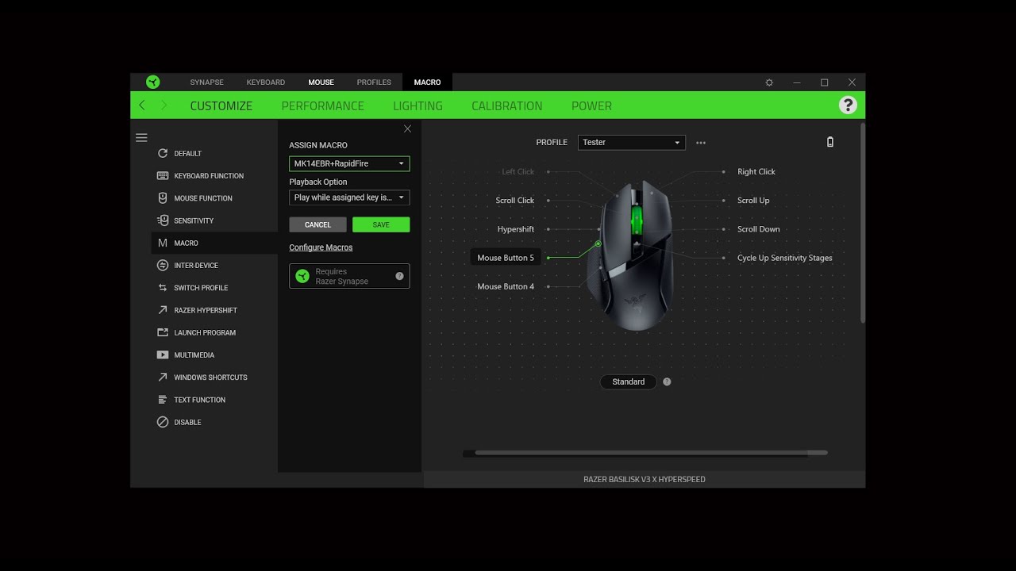Click info icon in Requires Razer Synapse box
The width and height of the screenshot is (1016, 571).
[x=399, y=276]
